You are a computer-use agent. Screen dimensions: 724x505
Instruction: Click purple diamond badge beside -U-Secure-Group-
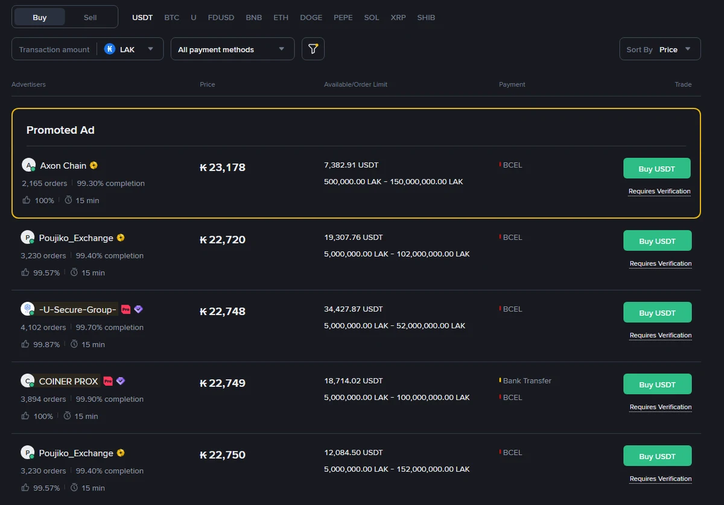[138, 309]
